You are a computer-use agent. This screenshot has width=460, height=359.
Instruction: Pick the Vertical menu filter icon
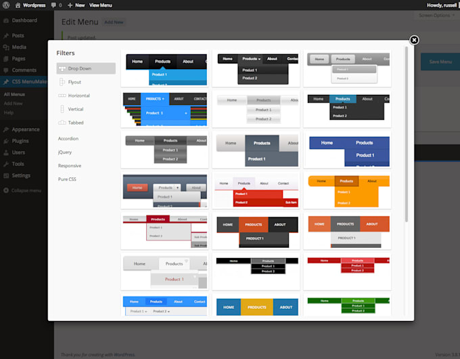[x=62, y=109]
